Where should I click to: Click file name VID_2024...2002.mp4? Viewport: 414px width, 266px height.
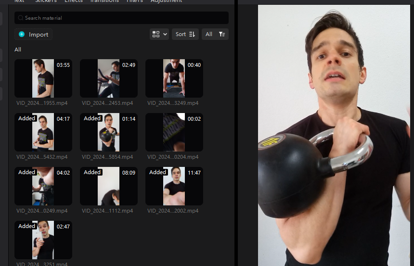pos(173,211)
